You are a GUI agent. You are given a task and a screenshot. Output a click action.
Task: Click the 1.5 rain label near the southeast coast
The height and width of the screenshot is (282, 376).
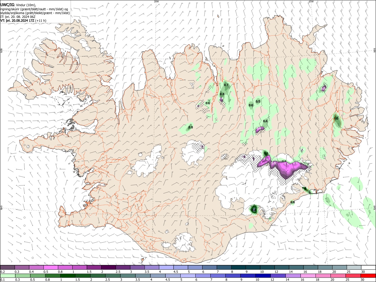pos(304,188)
